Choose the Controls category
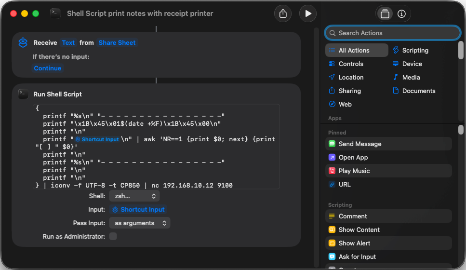The height and width of the screenshot is (270, 466). [350, 64]
